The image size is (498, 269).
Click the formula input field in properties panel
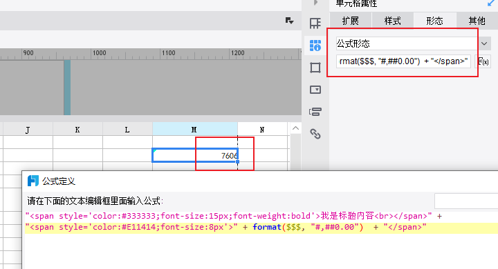(403, 61)
